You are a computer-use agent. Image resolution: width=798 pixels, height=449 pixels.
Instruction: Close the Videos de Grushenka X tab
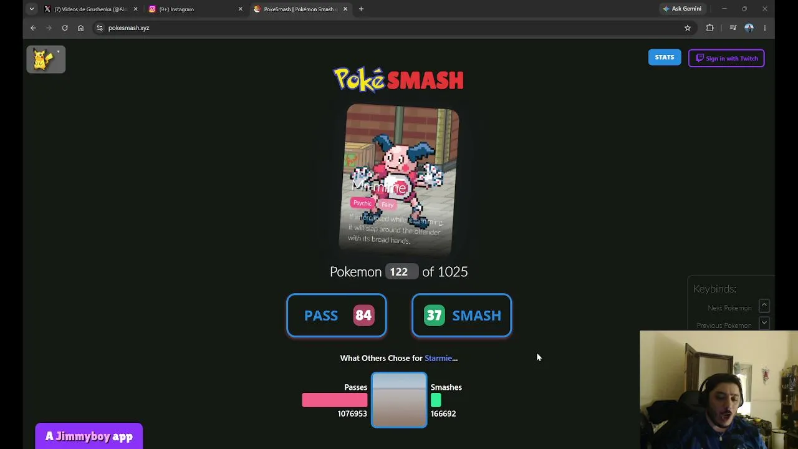point(135,9)
